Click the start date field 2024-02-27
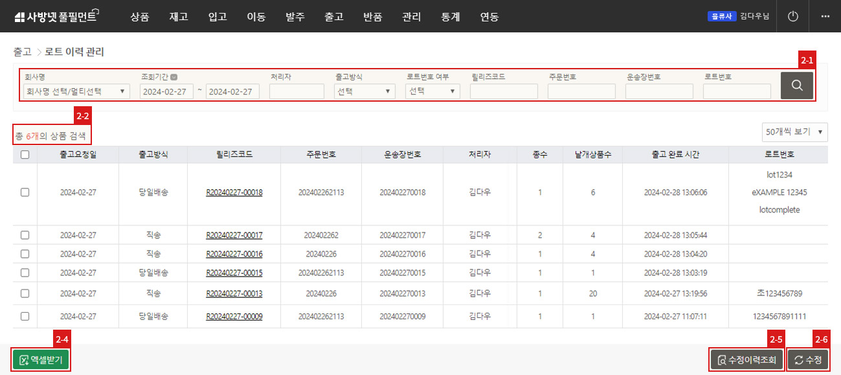This screenshot has width=841, height=375. [x=166, y=91]
